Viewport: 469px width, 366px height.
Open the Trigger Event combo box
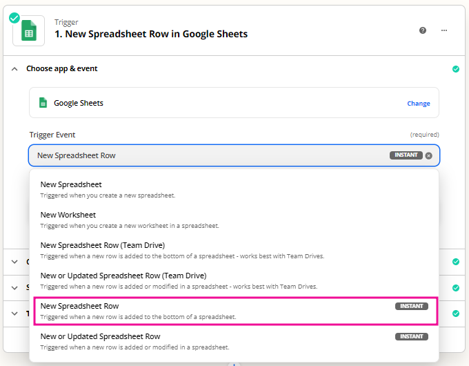pyautogui.click(x=207, y=155)
